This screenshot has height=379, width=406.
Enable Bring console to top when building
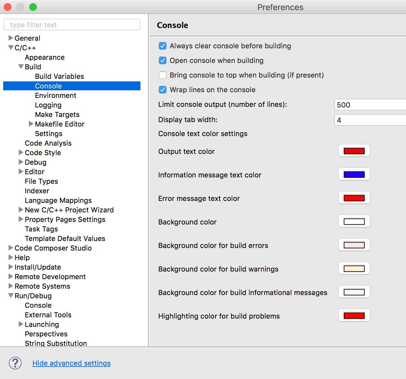click(x=162, y=75)
